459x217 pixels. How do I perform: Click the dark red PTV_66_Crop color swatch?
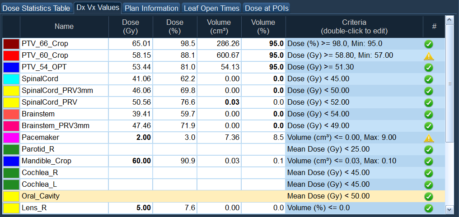(11, 44)
